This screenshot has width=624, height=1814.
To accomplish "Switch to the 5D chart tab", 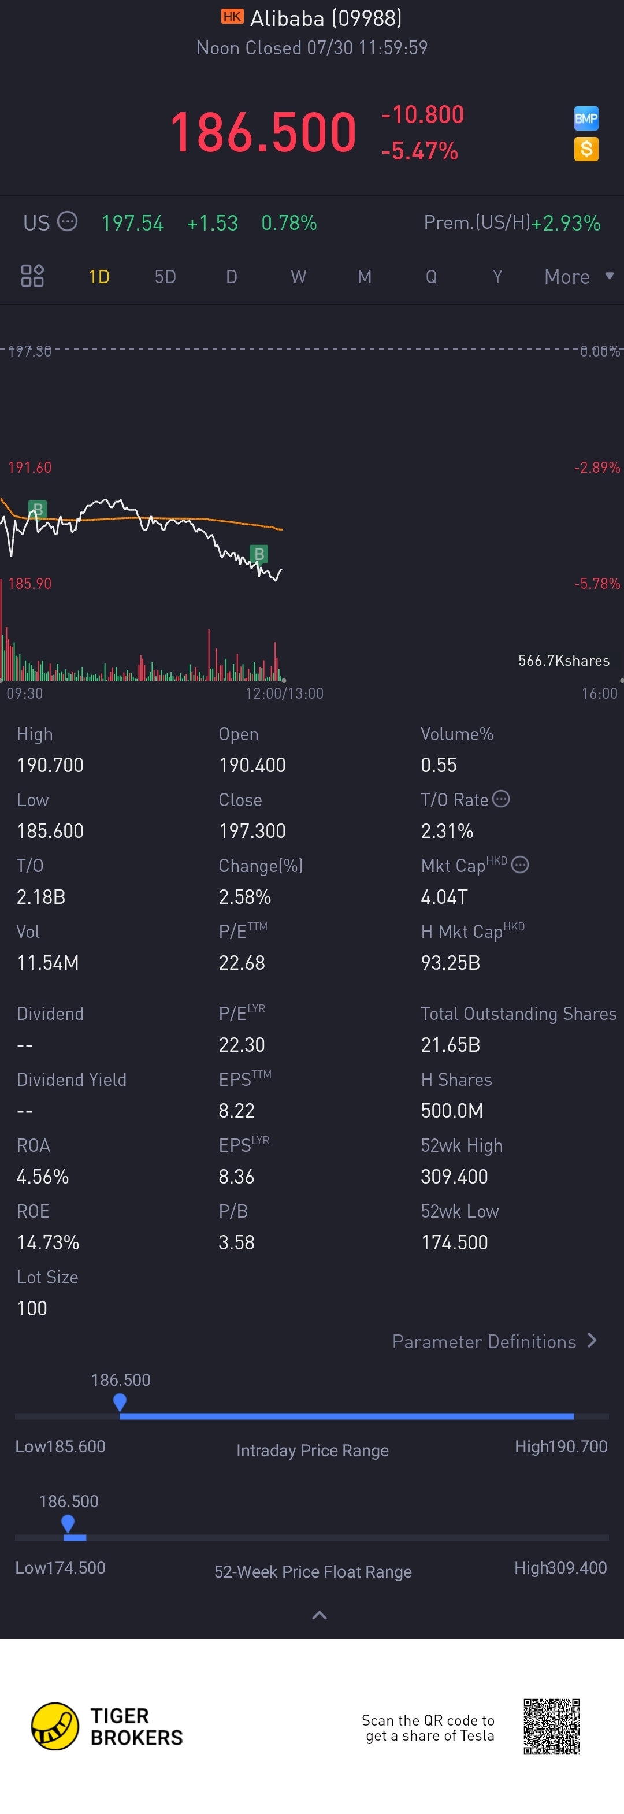I will tap(165, 277).
